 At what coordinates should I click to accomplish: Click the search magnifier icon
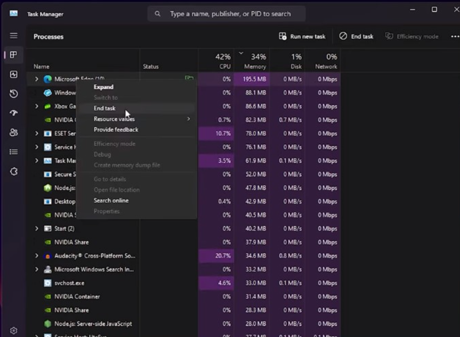point(158,14)
